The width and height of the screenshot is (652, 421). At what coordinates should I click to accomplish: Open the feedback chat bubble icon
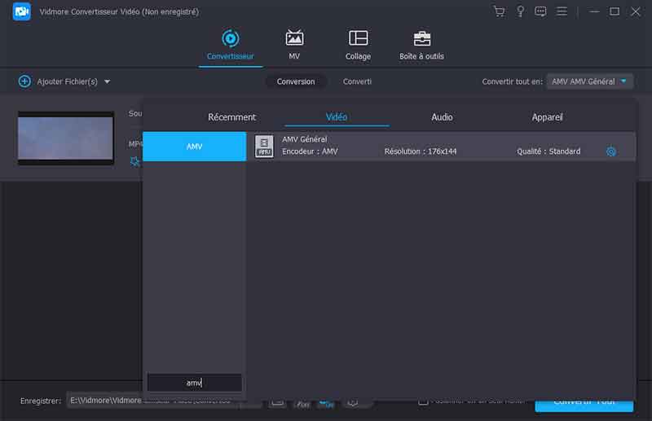click(540, 11)
